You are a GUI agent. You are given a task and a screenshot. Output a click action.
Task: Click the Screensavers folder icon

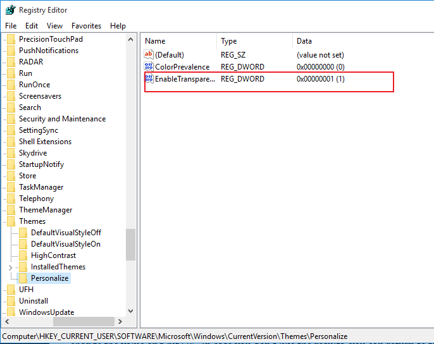(x=11, y=96)
